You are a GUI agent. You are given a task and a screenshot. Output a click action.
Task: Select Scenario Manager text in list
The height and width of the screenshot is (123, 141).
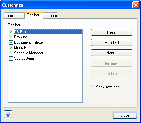(29, 53)
